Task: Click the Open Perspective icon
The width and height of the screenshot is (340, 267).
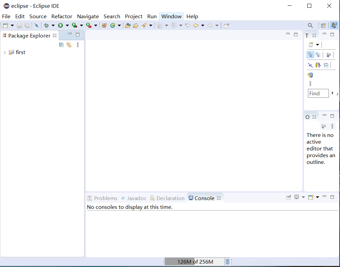Action: 323,25
